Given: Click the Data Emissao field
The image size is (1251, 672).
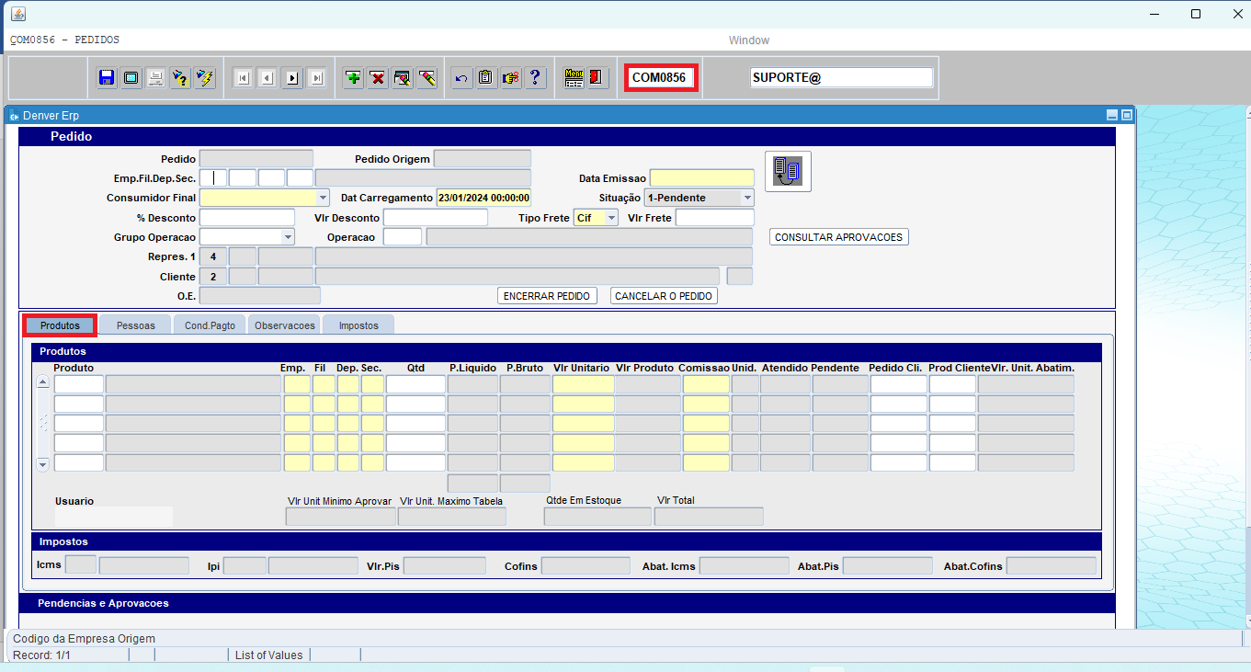Looking at the screenshot, I should coord(702,178).
